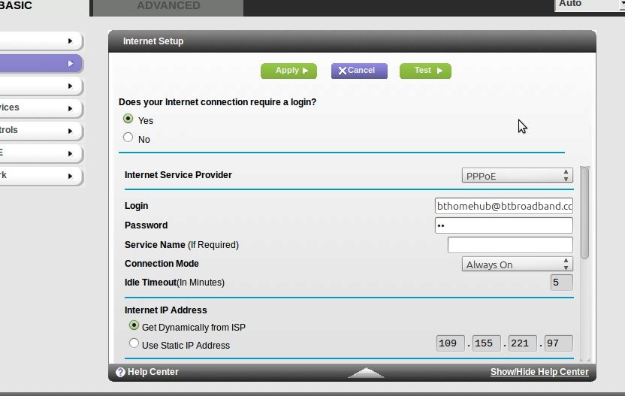Screen dimensions: 625x396
Task: Open the Connection Mode Always On dropdown
Action: click(x=518, y=264)
